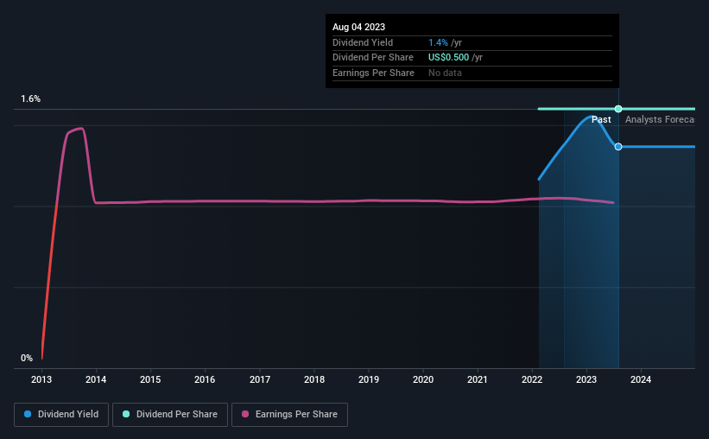709x439 pixels.
Task: Toggle the Dividend Yield legend button
Action: coord(61,415)
